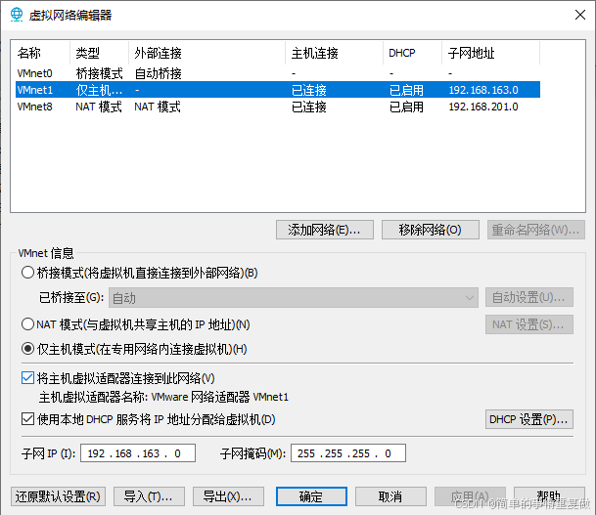Click the 移除网络(O) button
The width and height of the screenshot is (596, 515).
431,230
